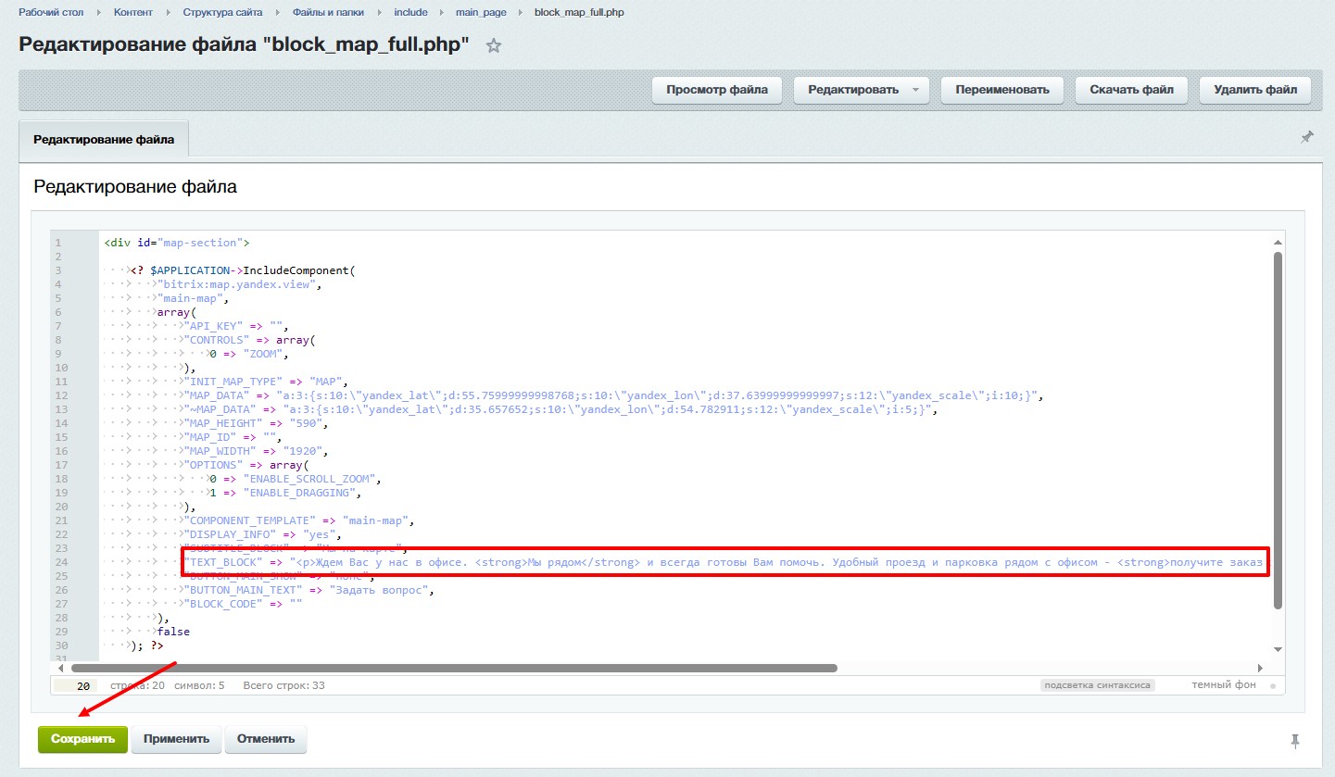Click the go-to-line number field showing 20
This screenshot has width=1335, height=777.
[76, 685]
